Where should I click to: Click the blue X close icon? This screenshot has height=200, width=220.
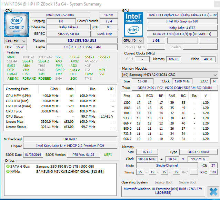click(x=213, y=192)
